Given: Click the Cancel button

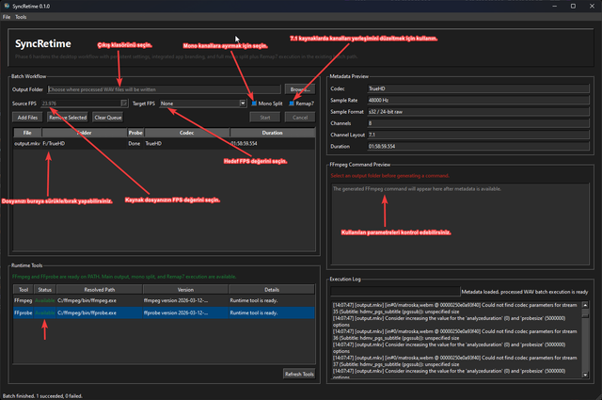Looking at the screenshot, I should [300, 118].
